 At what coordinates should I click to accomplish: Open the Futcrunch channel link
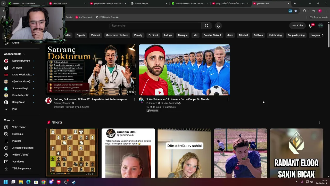[x=152, y=103]
